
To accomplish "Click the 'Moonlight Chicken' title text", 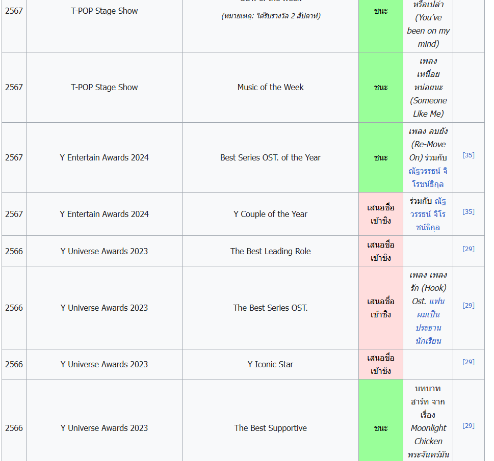I will pyautogui.click(x=428, y=435).
